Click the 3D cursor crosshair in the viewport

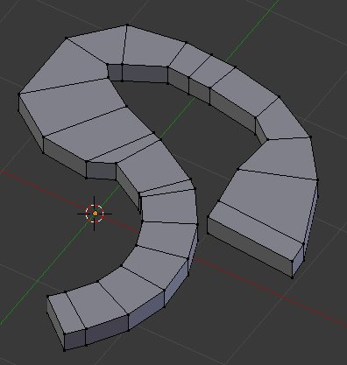[x=95, y=214]
